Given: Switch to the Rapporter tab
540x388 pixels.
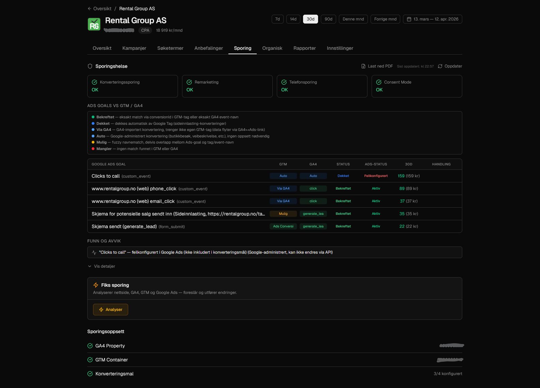Looking at the screenshot, I should tap(304, 48).
